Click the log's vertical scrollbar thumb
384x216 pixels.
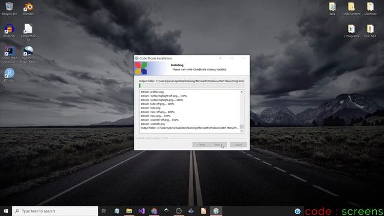pyautogui.click(x=242, y=127)
